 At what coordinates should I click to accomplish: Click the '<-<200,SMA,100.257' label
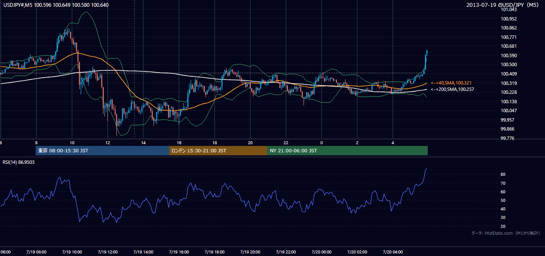452,90
